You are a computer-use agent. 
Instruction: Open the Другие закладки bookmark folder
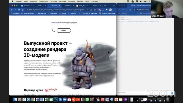click(90, 13)
